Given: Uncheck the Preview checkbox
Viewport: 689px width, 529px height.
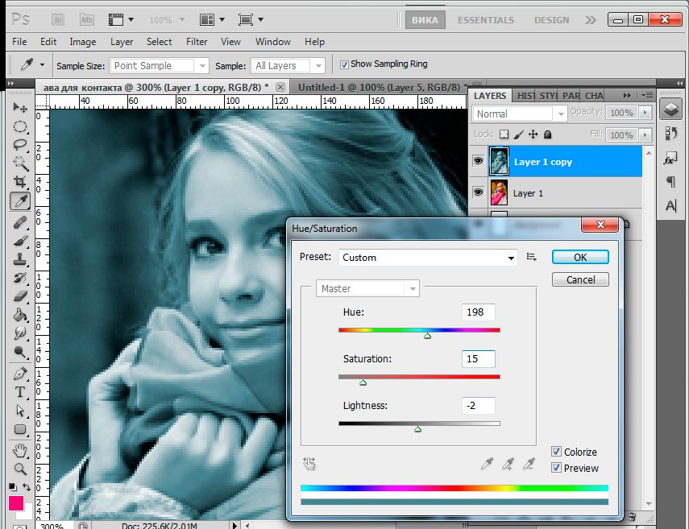Looking at the screenshot, I should click(557, 468).
